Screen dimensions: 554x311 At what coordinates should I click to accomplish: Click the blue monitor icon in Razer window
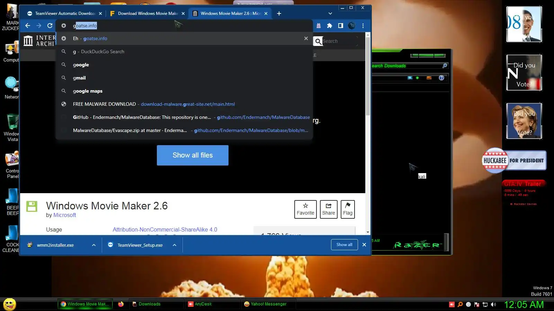pos(410,78)
